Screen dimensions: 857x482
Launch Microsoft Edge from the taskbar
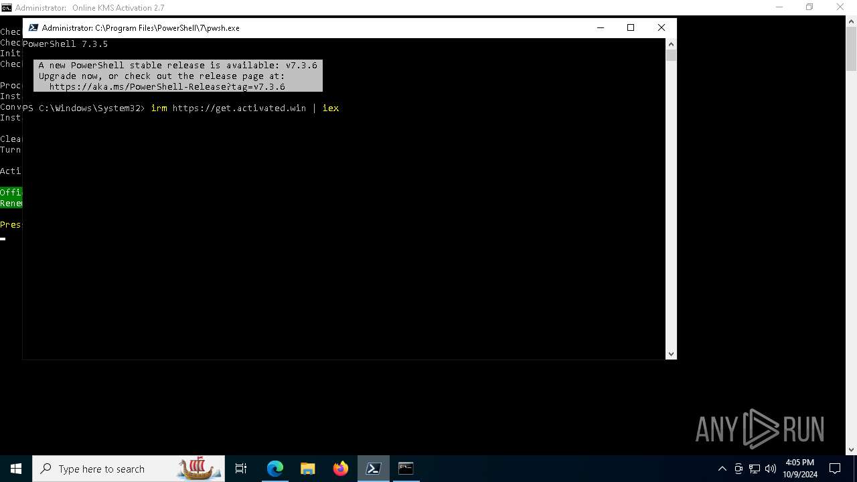point(275,469)
